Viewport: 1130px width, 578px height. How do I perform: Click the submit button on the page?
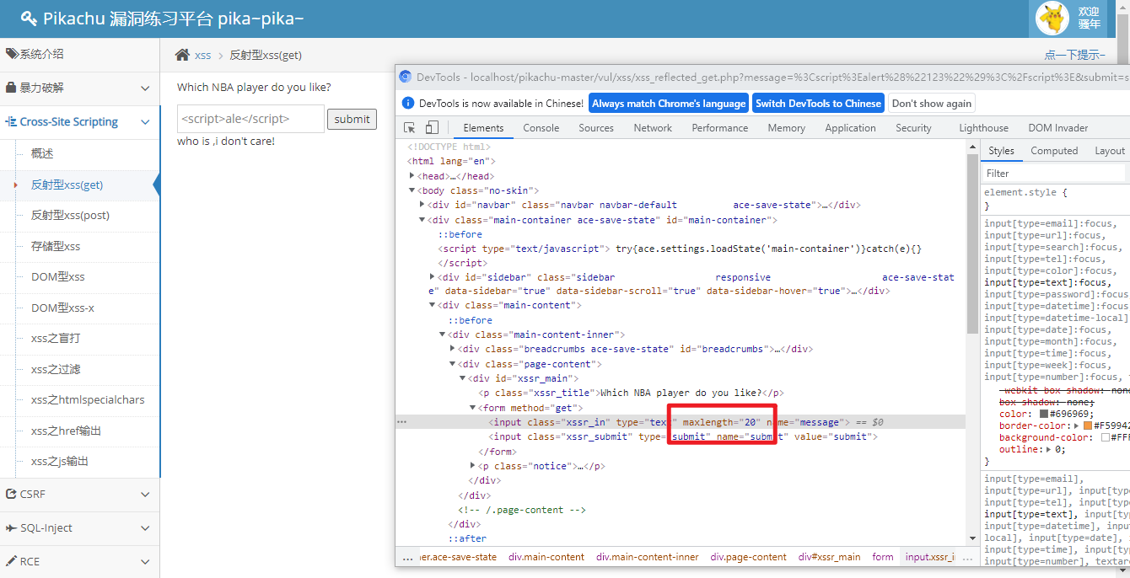click(x=352, y=119)
